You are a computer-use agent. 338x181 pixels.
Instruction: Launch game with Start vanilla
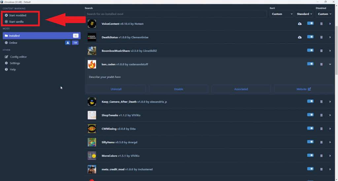click(x=14, y=22)
